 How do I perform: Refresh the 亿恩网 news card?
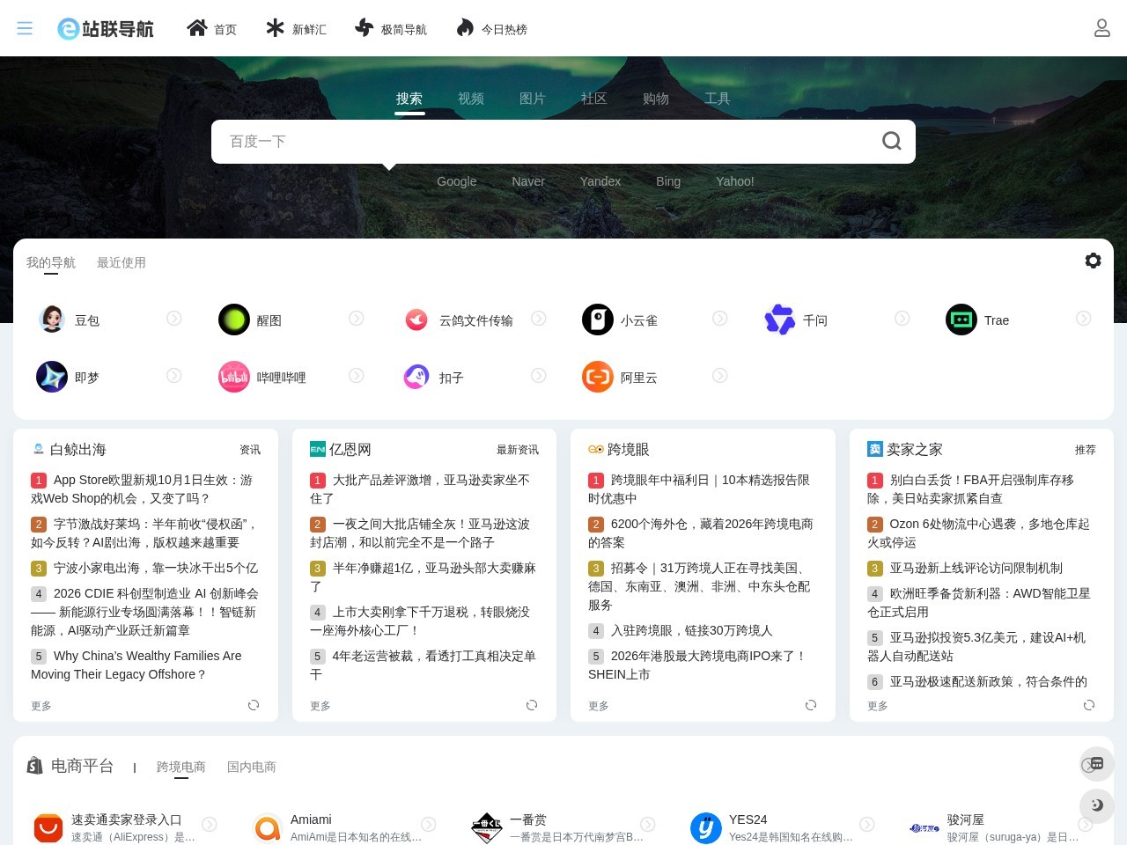[x=532, y=705]
